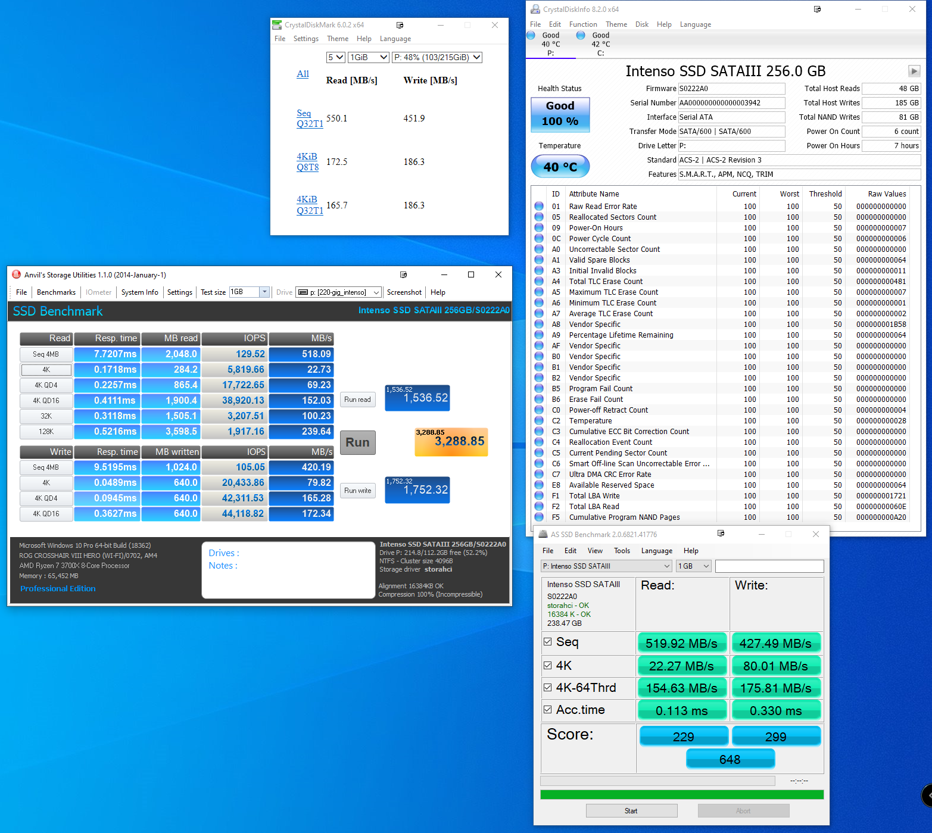Viewport: 932px width, 833px height.
Task: Click status orb for Raw Read Error Rate
Action: [539, 206]
